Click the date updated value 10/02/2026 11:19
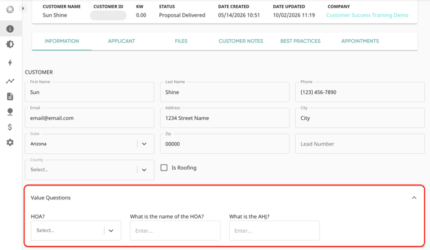The width and height of the screenshot is (430, 250). (294, 15)
